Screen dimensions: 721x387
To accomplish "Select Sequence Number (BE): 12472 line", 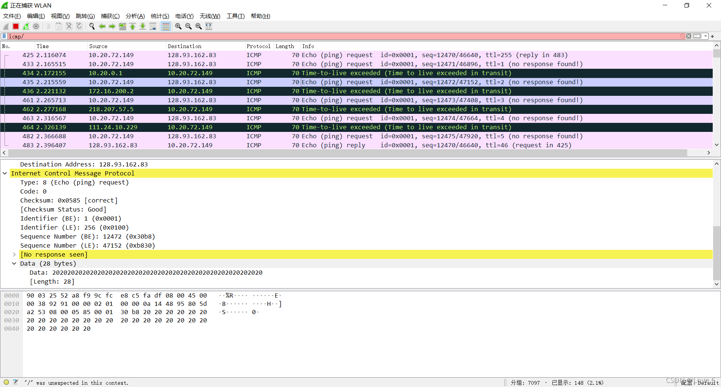I will tap(87, 236).
